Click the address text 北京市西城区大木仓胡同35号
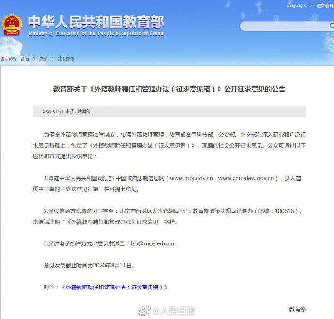The height and width of the screenshot is (319, 334). (155, 211)
